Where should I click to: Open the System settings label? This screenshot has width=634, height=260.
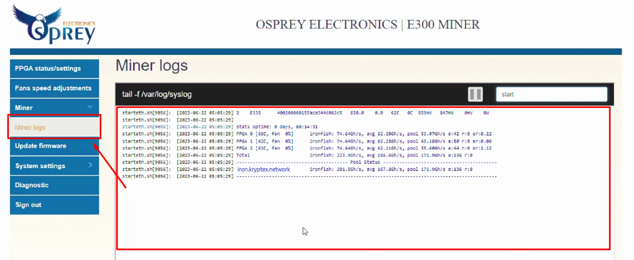40,166
